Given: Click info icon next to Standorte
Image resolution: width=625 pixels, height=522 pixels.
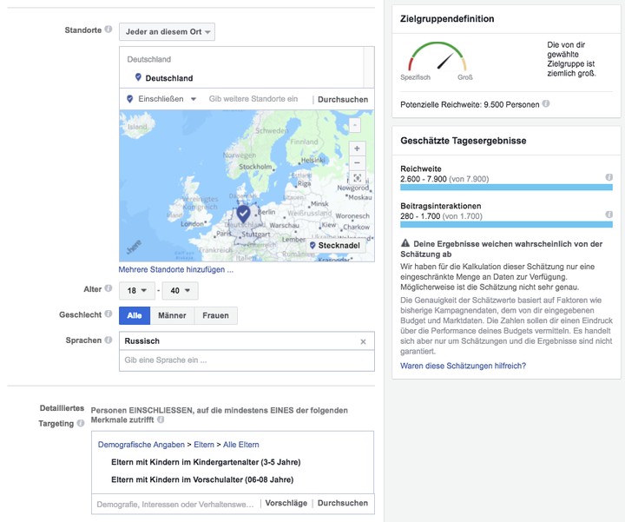Looking at the screenshot, I should pyautogui.click(x=108, y=30).
